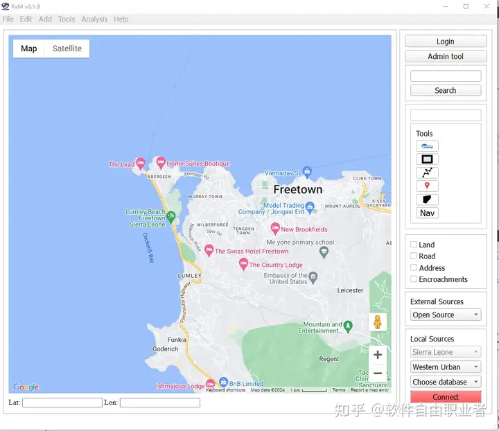This screenshot has height=431, width=499.
Task: Zoom in the map with plus
Action: [x=378, y=355]
